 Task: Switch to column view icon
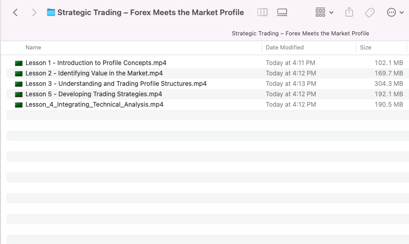262,12
